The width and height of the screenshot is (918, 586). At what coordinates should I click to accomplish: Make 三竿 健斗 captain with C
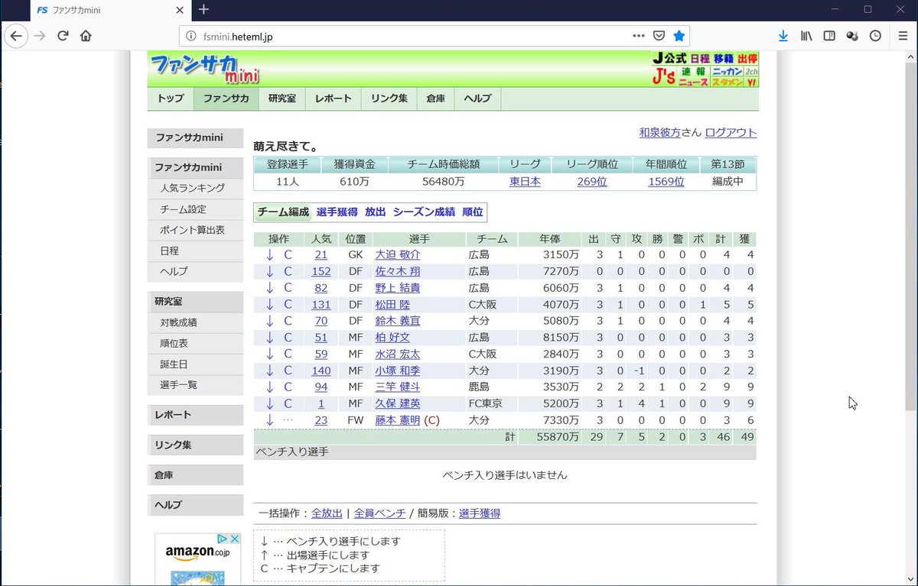click(288, 387)
